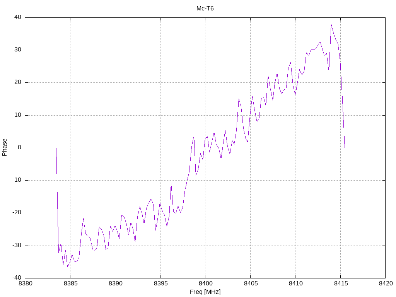Click the x-axis tick label 8390
The image size is (396, 297).
point(115,283)
